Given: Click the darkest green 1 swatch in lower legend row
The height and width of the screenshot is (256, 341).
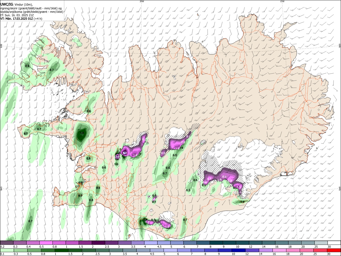Looking at the screenshot, I should (x=61, y=250).
